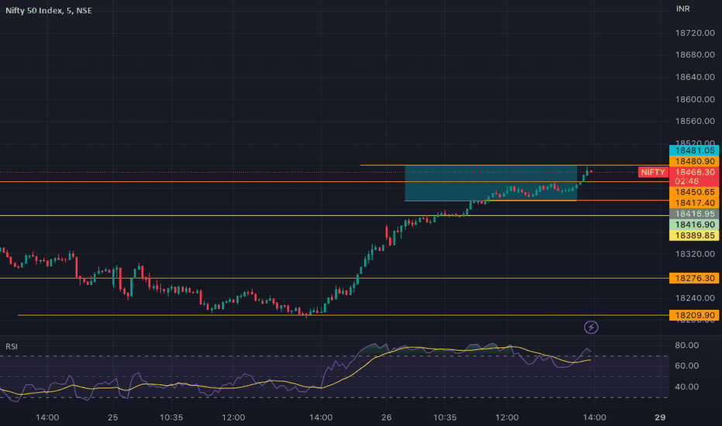
Task: Click the 18468.30 current price label
Action: point(695,172)
